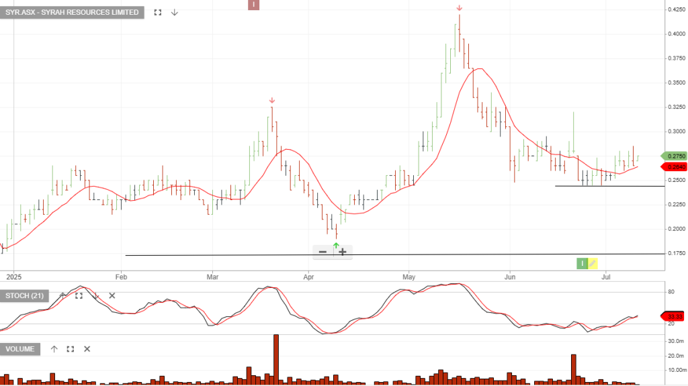Click the 0.1750 price axis value
The image size is (688, 386).
[x=677, y=254]
